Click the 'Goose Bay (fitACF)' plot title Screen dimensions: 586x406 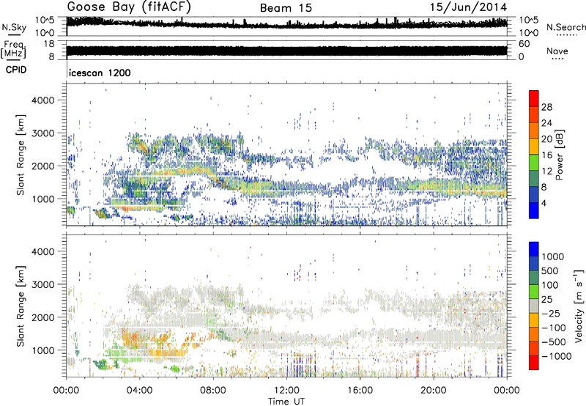point(129,7)
